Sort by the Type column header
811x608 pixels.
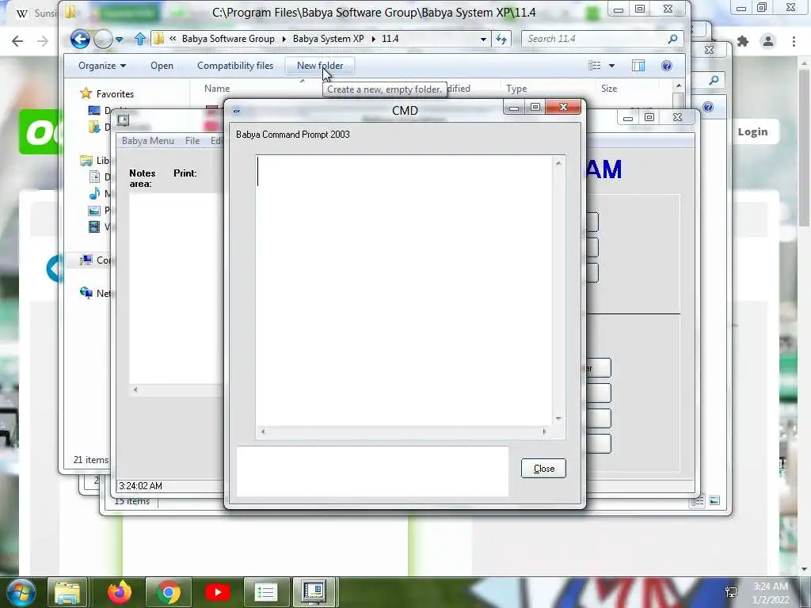pos(516,89)
